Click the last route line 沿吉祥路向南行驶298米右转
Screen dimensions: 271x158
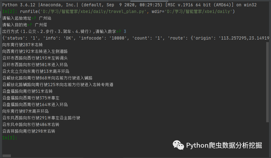click(x=29, y=131)
